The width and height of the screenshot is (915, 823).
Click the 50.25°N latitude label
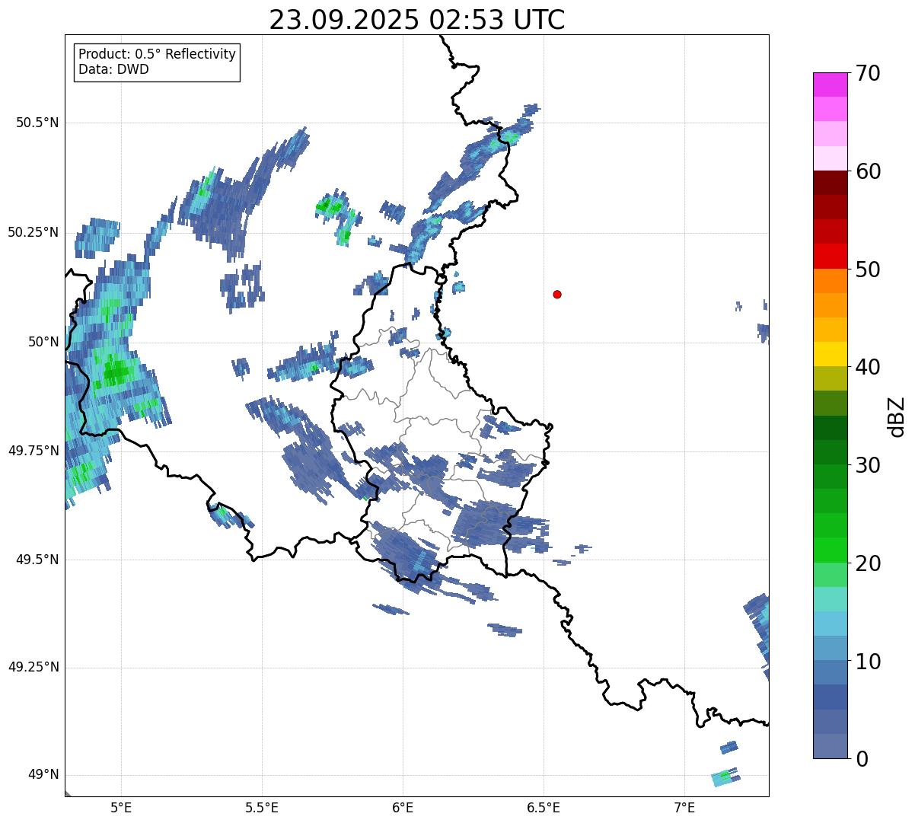click(33, 232)
